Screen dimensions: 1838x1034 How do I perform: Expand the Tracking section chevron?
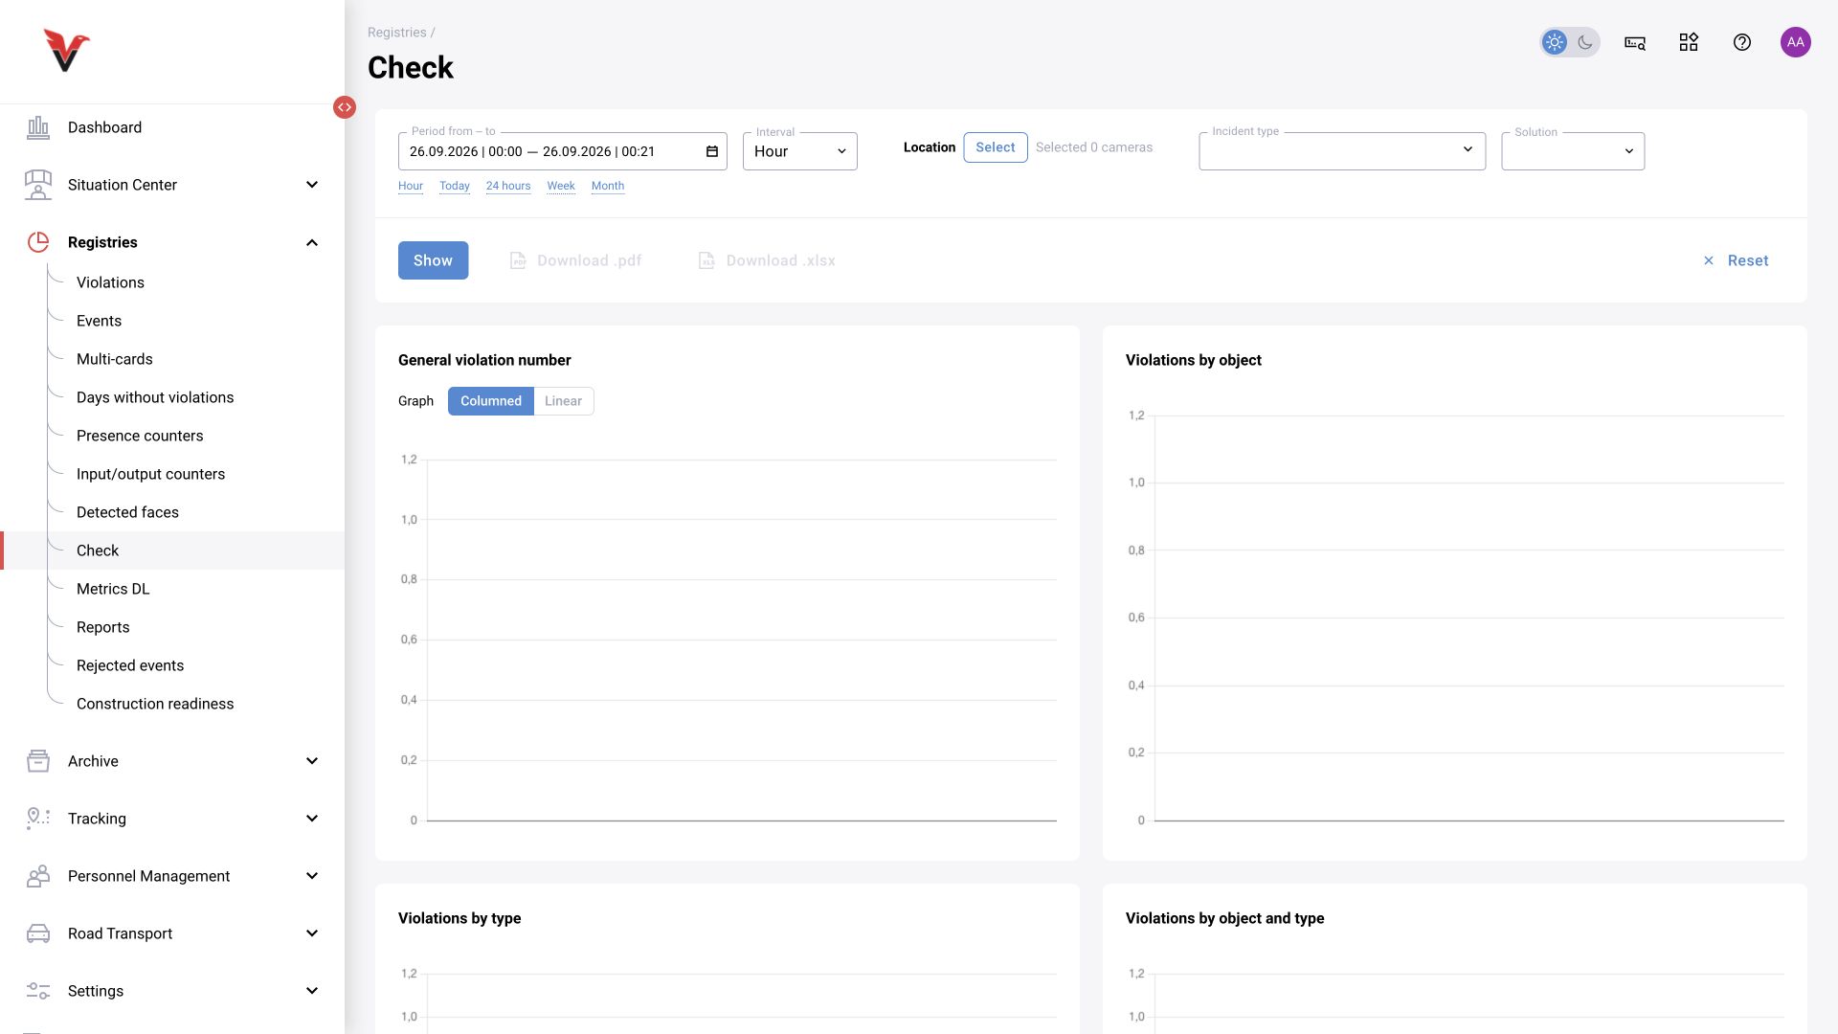tap(312, 819)
